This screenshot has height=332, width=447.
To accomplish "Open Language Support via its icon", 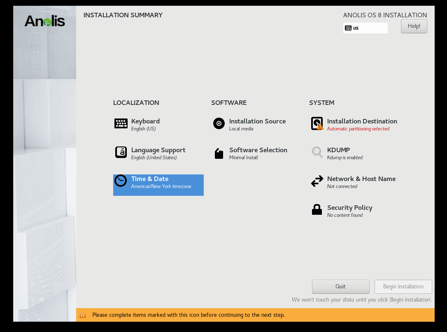I will tap(121, 152).
